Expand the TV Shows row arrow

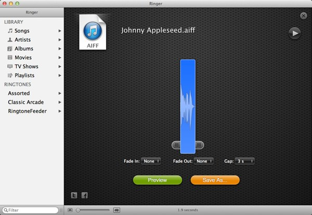tap(60, 67)
